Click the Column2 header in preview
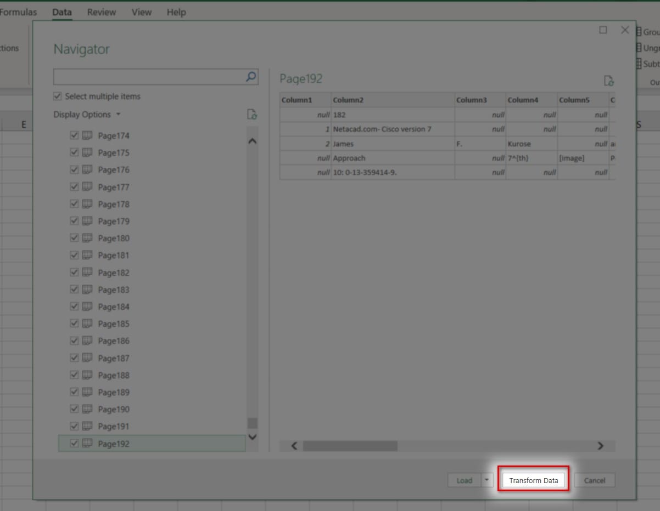660x511 pixels. [393, 100]
